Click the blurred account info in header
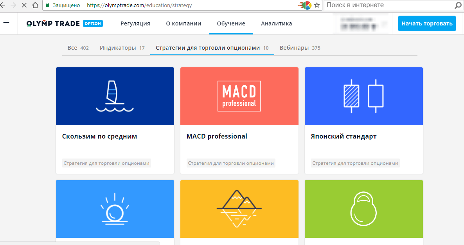The width and height of the screenshot is (464, 245). (x=360, y=23)
